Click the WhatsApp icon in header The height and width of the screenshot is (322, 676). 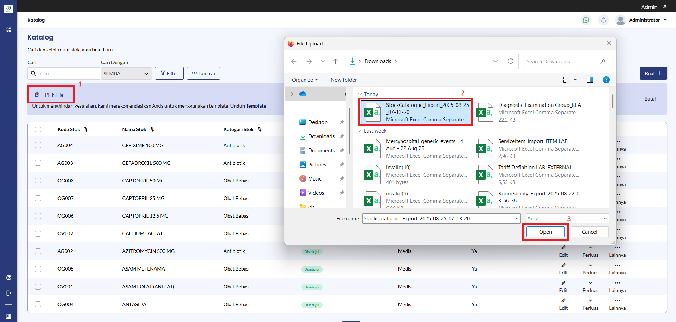(586, 20)
